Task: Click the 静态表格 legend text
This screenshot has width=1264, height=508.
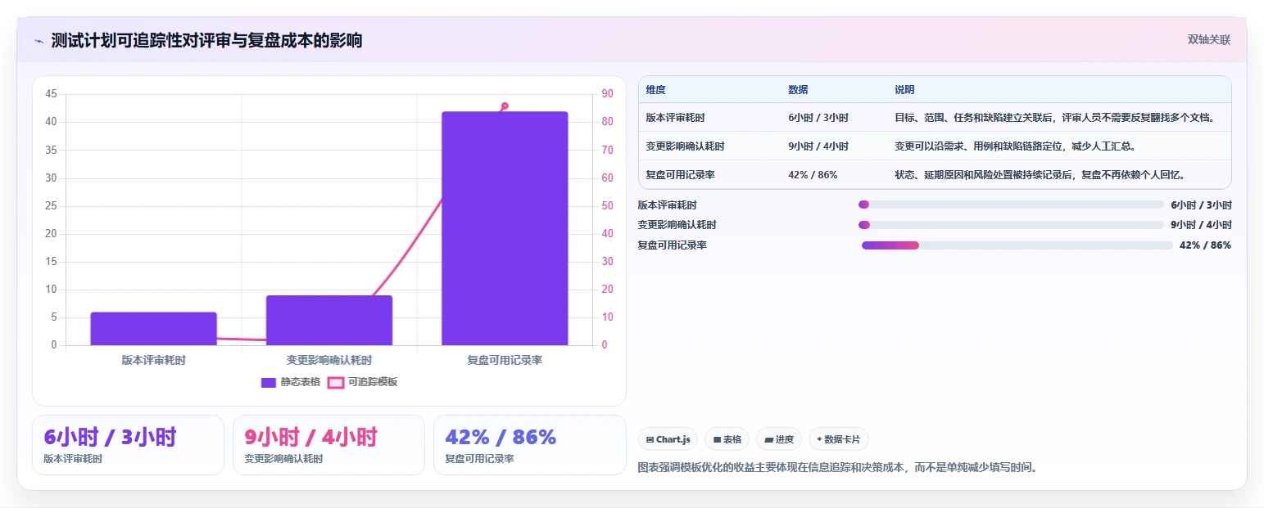Action: 301,382
